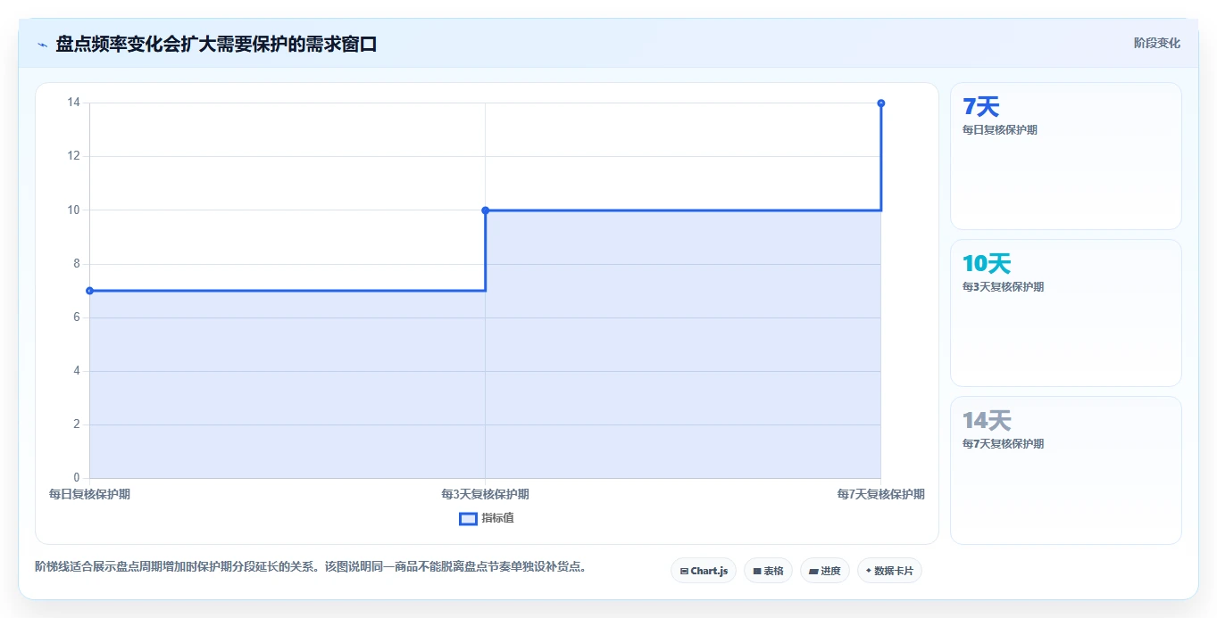The width and height of the screenshot is (1217, 618).
Task: Click the 每7天复核保护期 card caption
Action: 1004,444
